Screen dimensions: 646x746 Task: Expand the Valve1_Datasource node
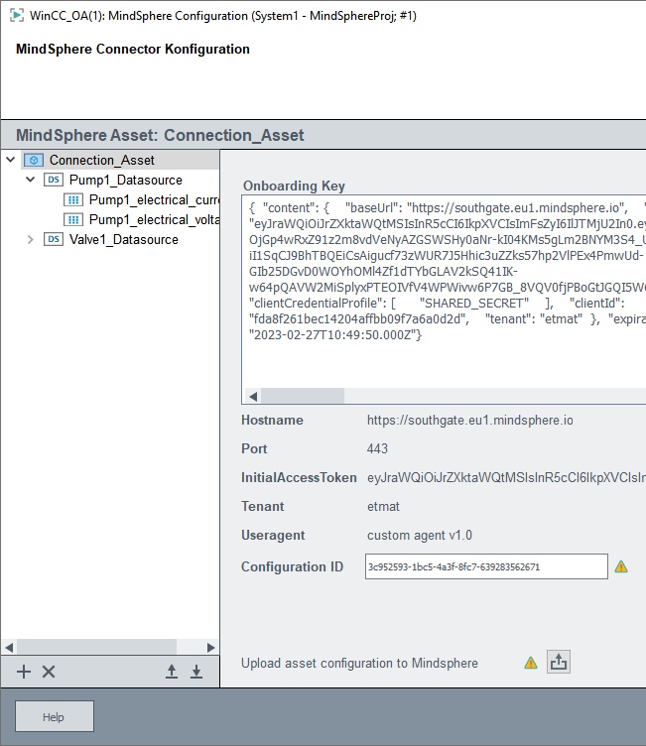pyautogui.click(x=30, y=239)
